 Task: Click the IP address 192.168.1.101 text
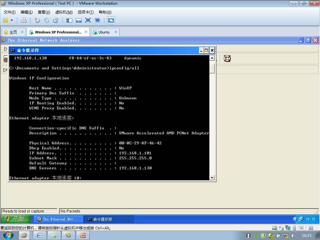tap(135, 153)
